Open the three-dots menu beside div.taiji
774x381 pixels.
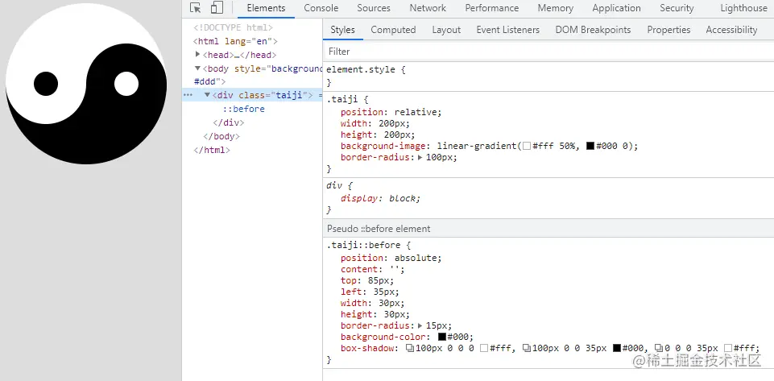(188, 95)
